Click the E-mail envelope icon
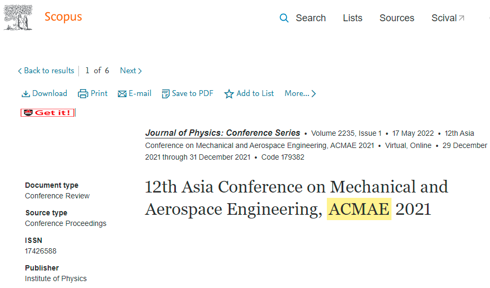 tap(122, 93)
